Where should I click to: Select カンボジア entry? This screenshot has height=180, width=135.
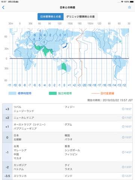point(20,165)
